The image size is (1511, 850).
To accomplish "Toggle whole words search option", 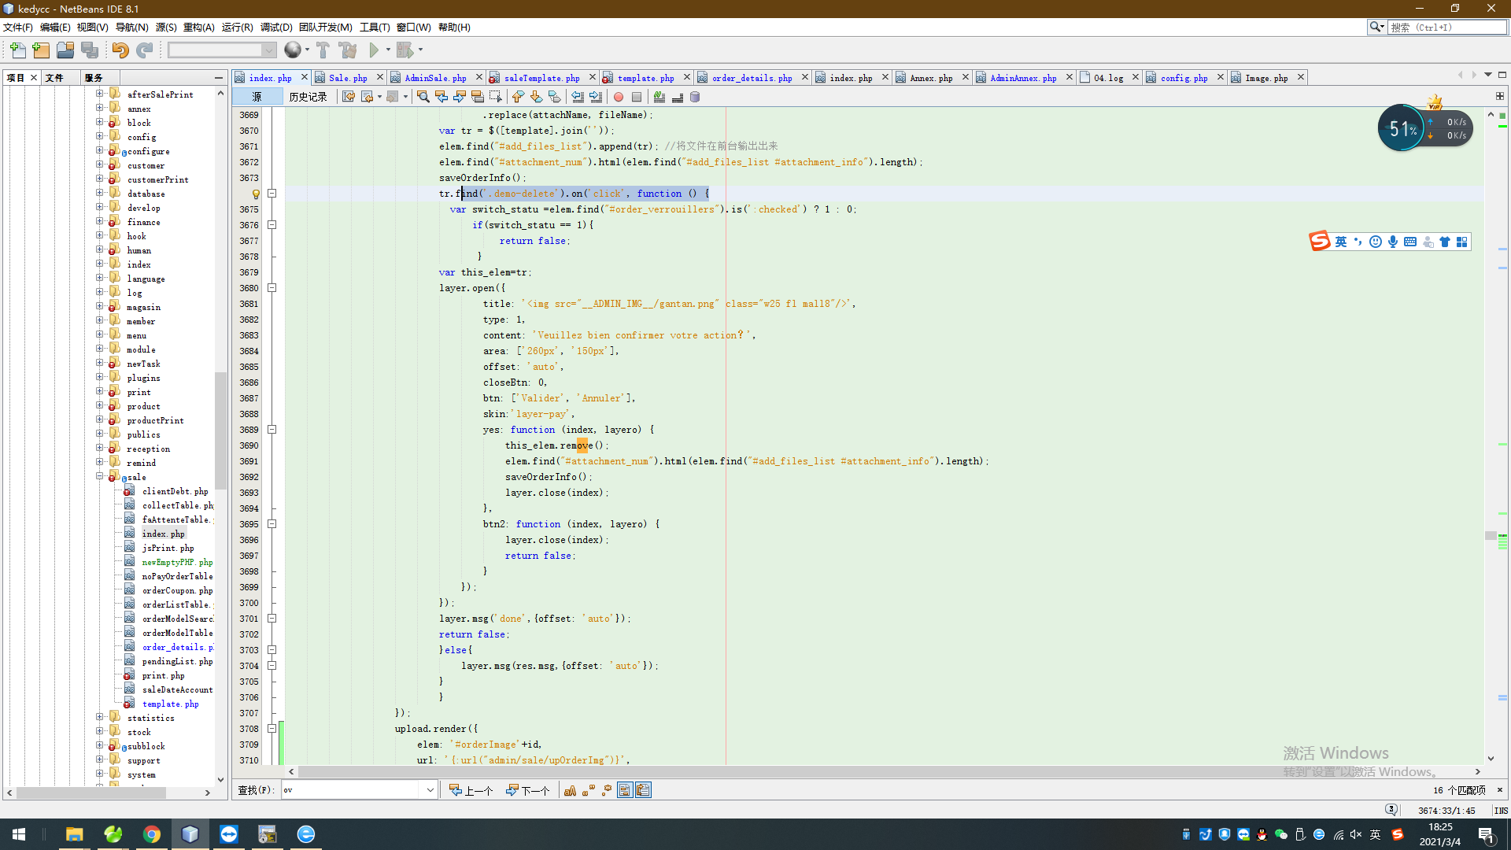I will tap(588, 790).
